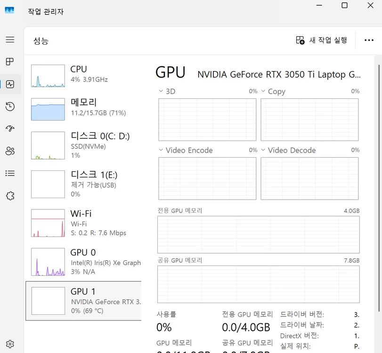
Task: Click the 드라이버 날짜 label
Action: point(302,325)
